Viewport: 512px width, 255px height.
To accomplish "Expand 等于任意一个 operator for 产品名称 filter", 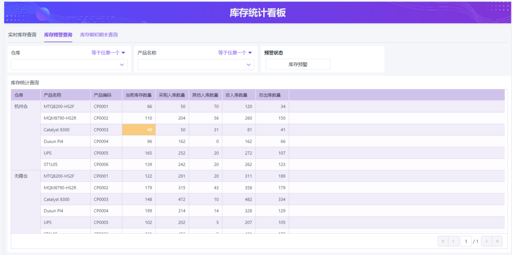I will (235, 53).
